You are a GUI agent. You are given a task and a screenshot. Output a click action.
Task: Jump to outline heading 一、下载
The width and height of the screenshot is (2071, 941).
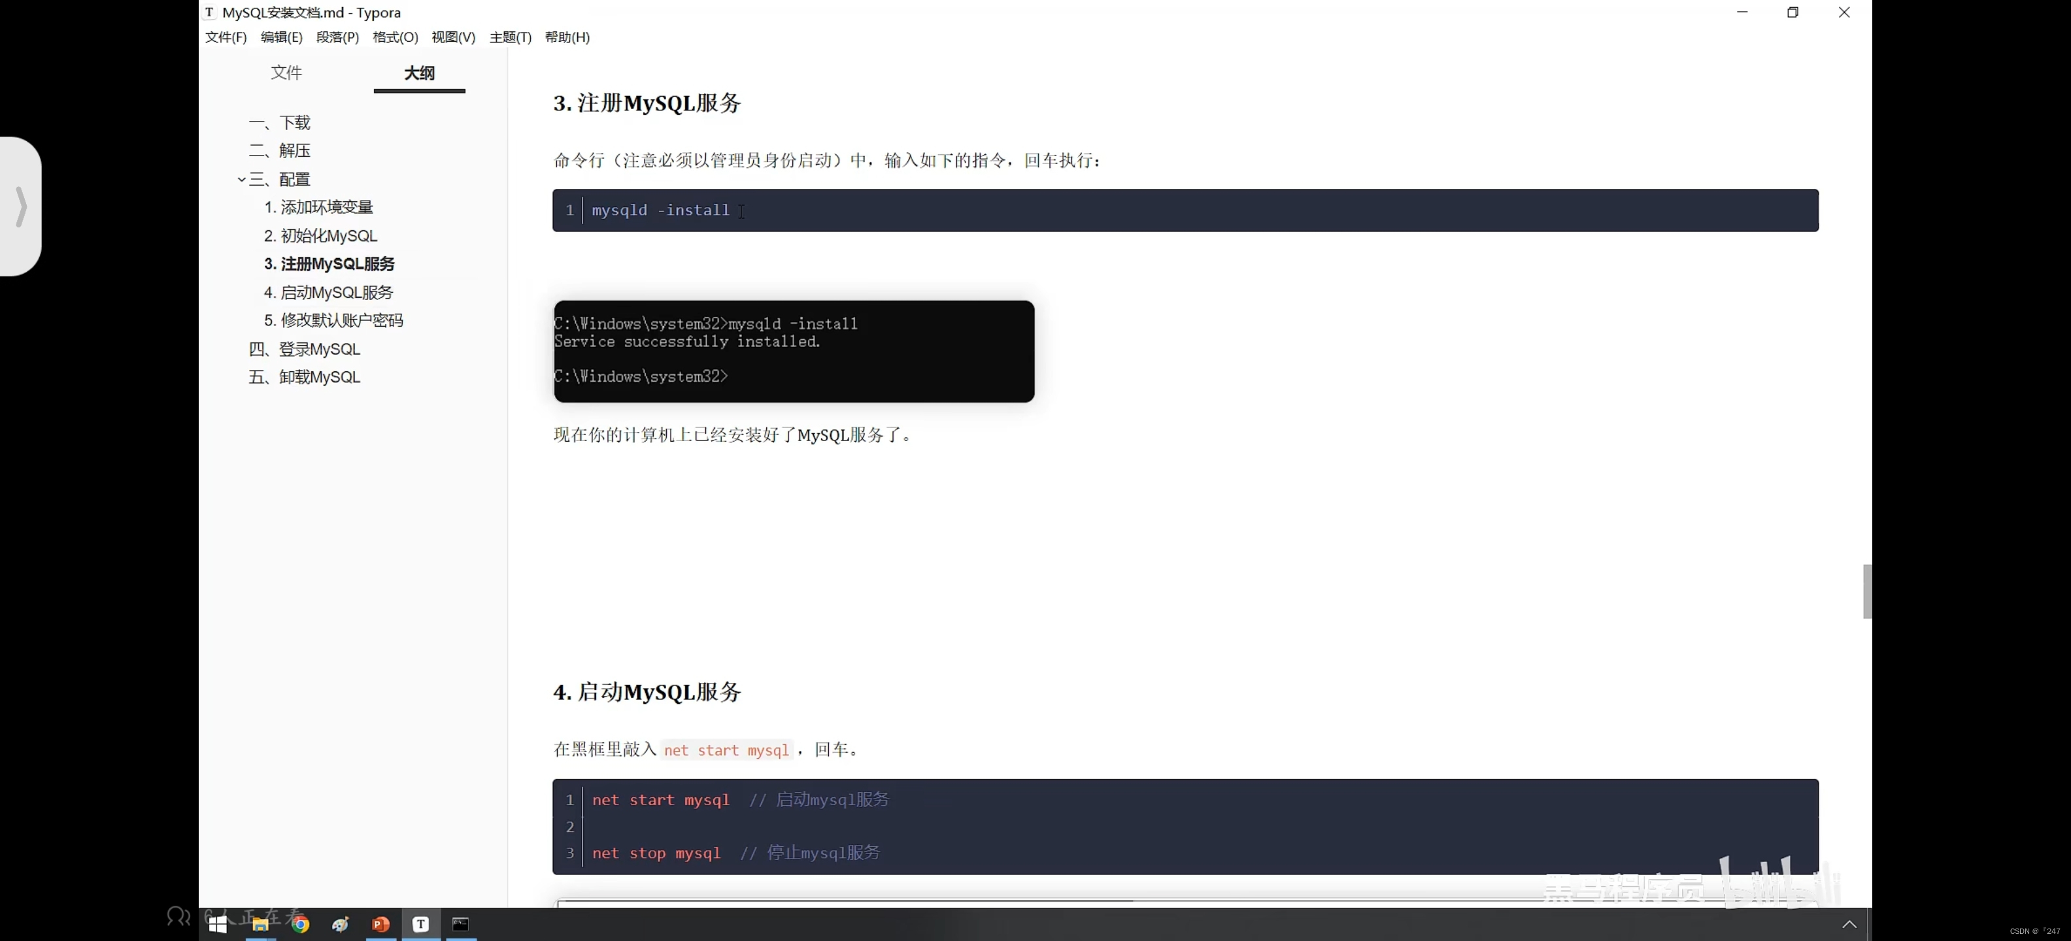[x=280, y=123]
